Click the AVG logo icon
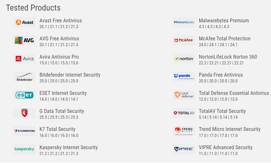 25,40
